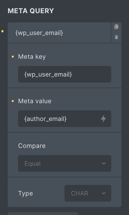Collapse the {wp_user_email} item header

coord(59,33)
